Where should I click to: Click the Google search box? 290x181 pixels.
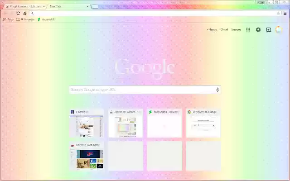[x=145, y=90]
